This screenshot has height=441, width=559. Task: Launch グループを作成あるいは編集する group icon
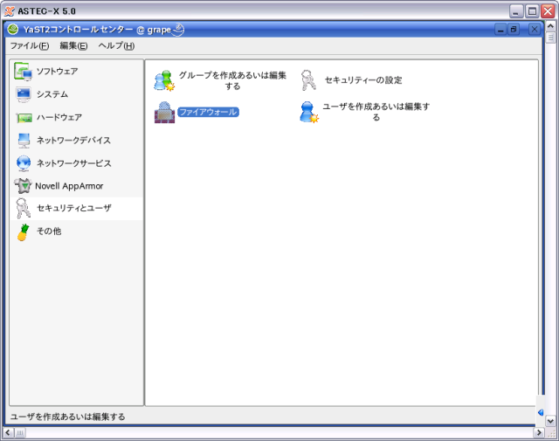[163, 80]
